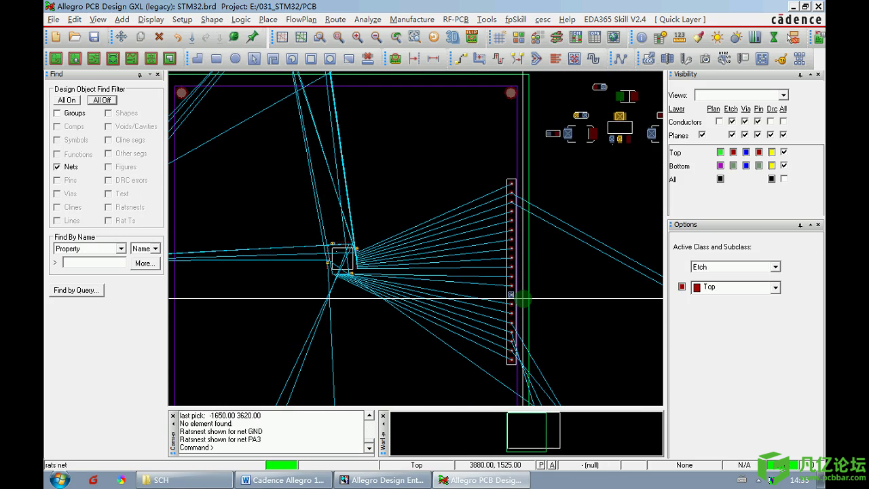The image size is (869, 489).
Task: Enable the Vias checkbox
Action: point(57,194)
